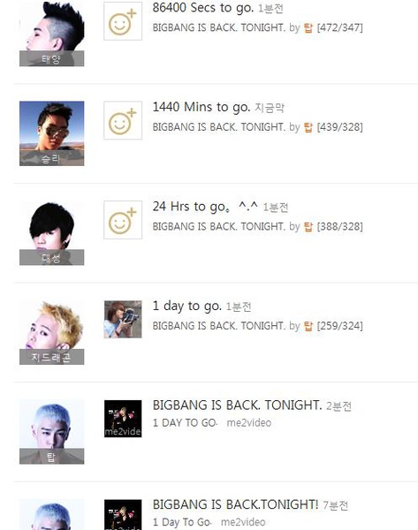Click the 86400 Secs to go post text
Image resolution: width=418 pixels, height=530 pixels.
click(x=203, y=8)
